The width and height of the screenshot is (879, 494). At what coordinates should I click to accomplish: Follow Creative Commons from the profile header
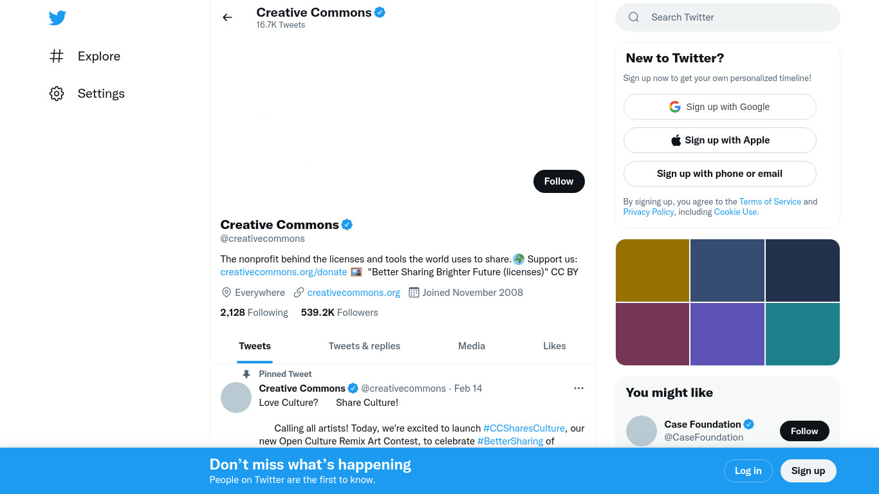click(x=559, y=181)
